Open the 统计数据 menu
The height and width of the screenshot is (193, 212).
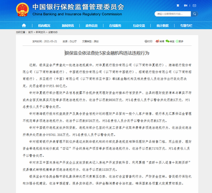pyautogui.click(x=163, y=25)
